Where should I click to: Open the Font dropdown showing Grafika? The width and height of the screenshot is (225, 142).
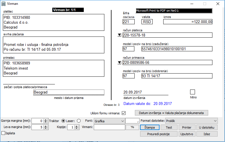pyautogui.click(x=109, y=121)
